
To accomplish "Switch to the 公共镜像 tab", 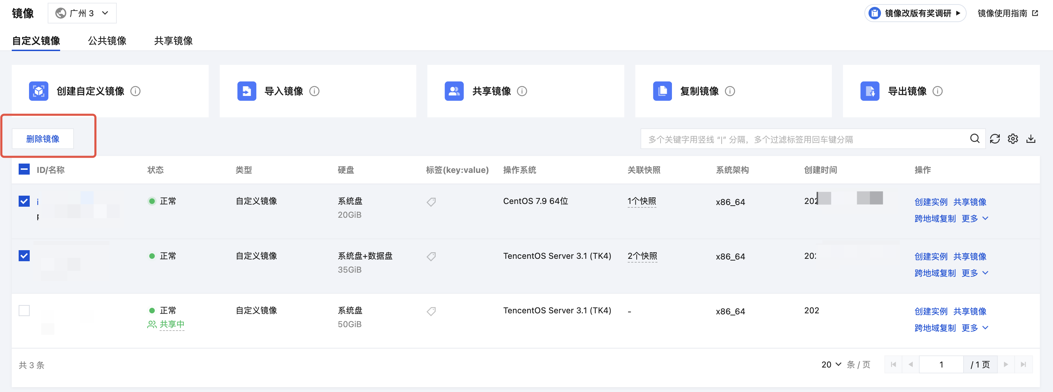I will [x=107, y=41].
